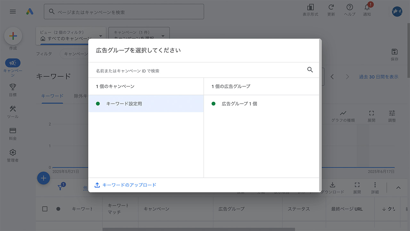The image size is (410, 231).
Task: Collapse the table with the chevron arrow
Action: coord(398,188)
